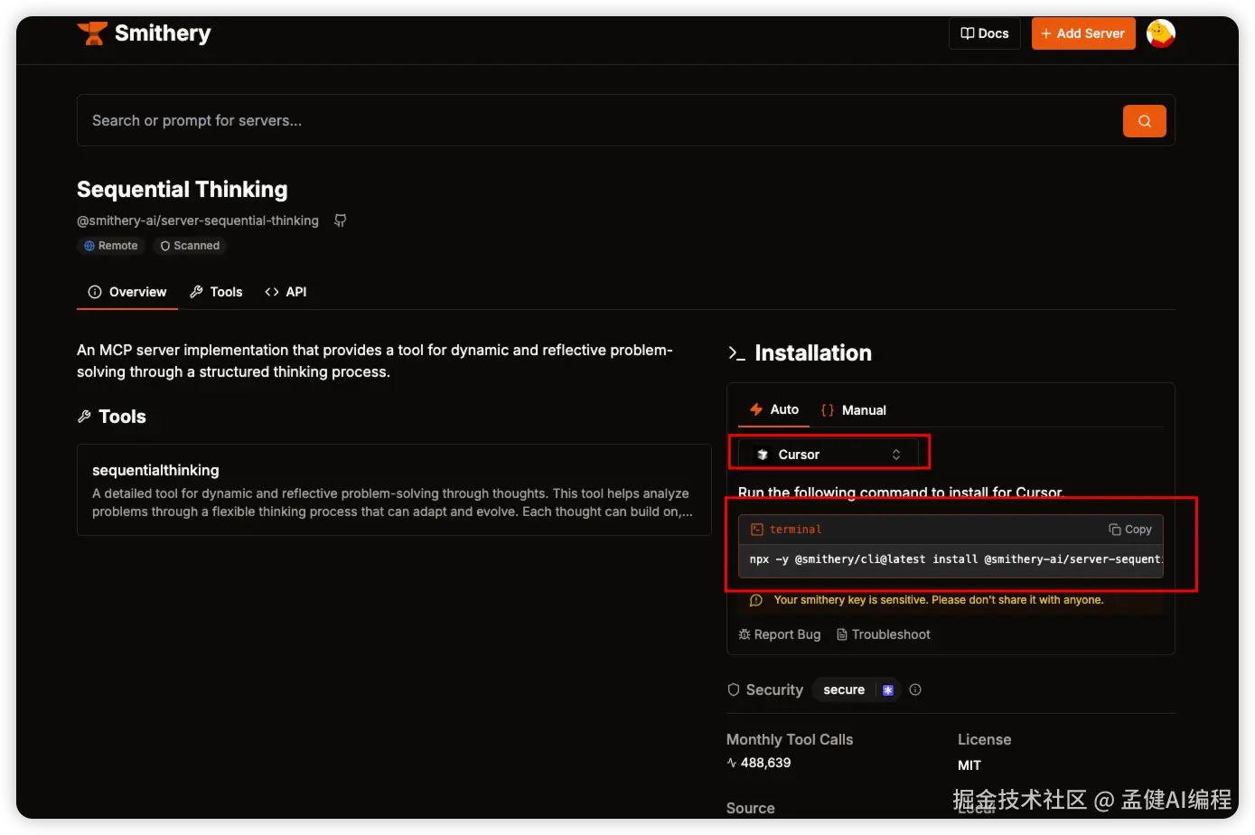Copy the terminal install command
Screen dimensions: 1255x835
pos(1130,530)
